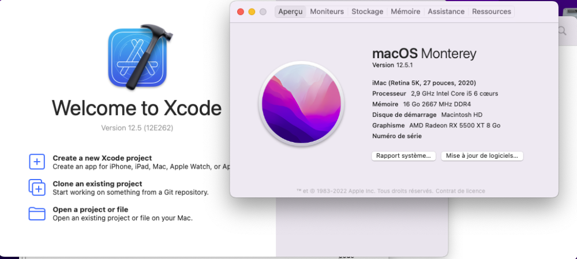Select Create a new Xcode project

click(102, 158)
